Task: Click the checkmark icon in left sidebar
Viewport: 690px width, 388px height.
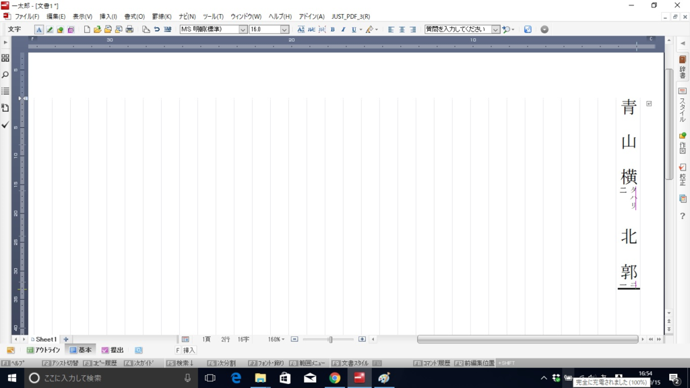Action: (x=5, y=125)
